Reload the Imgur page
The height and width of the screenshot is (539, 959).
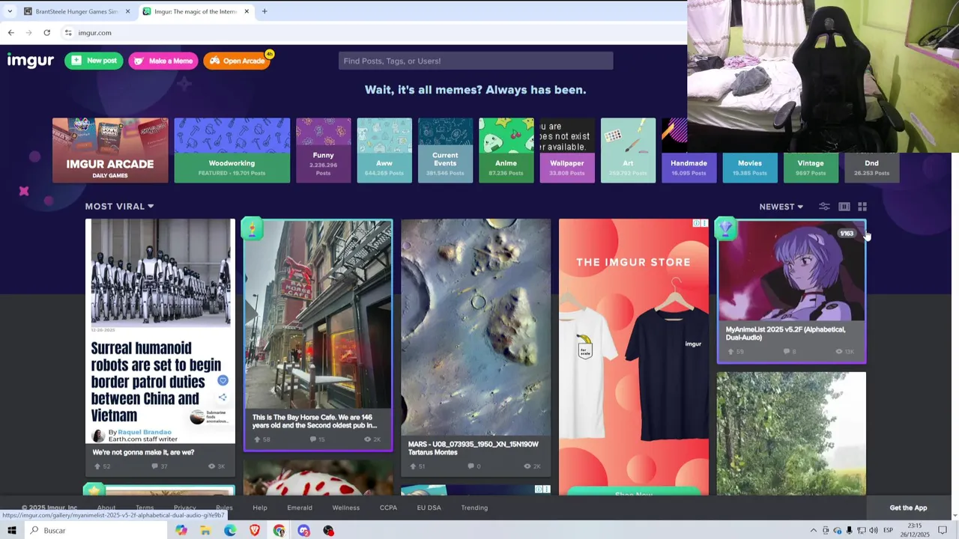click(46, 33)
